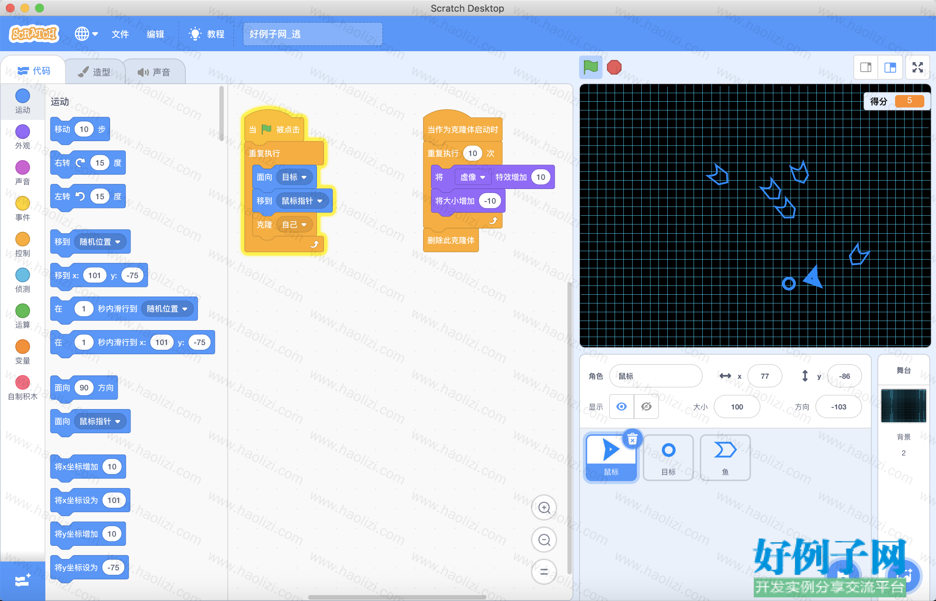Edit the sprite y value -86
The height and width of the screenshot is (601, 936).
[844, 376]
